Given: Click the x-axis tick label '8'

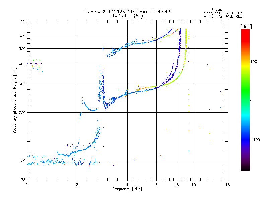Looking at the screenshot, I should 178,185.
